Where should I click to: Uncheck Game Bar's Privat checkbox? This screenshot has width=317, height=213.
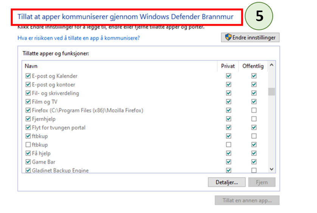click(x=228, y=162)
